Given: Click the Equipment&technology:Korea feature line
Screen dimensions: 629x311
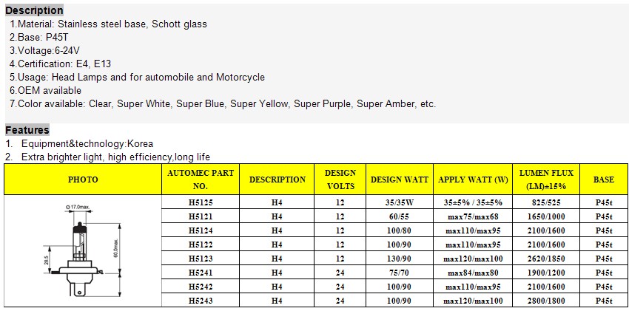Looking at the screenshot, I should [x=79, y=144].
